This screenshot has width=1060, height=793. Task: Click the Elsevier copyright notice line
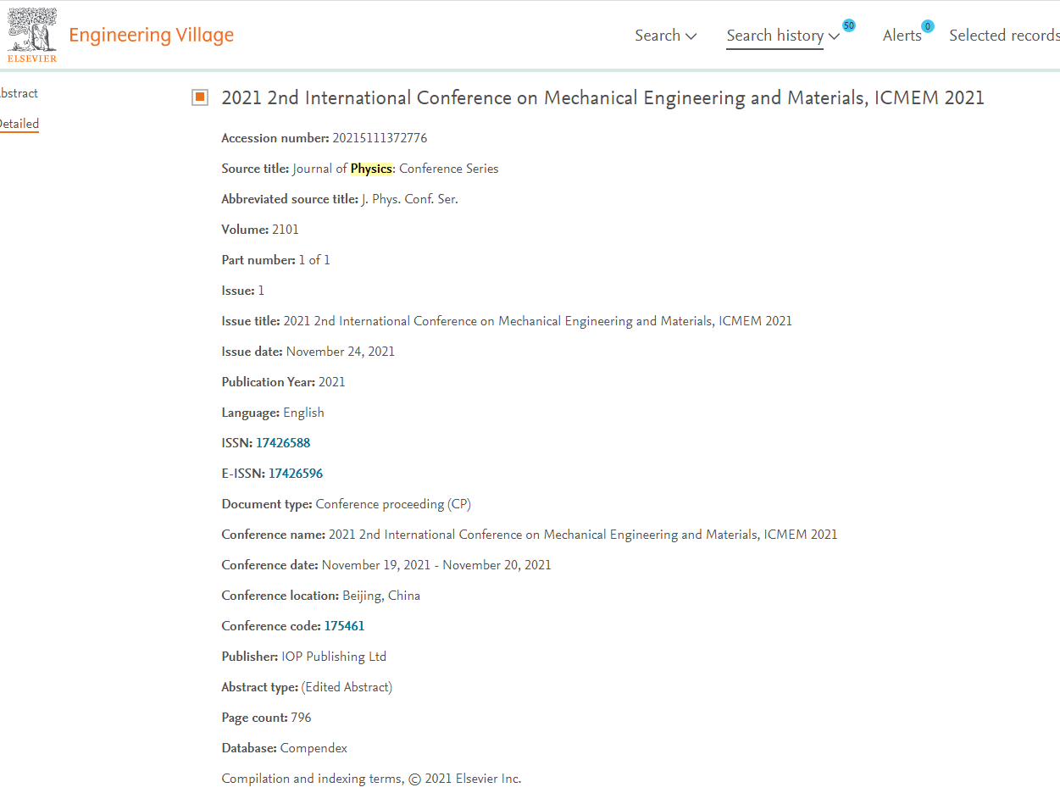click(x=371, y=779)
